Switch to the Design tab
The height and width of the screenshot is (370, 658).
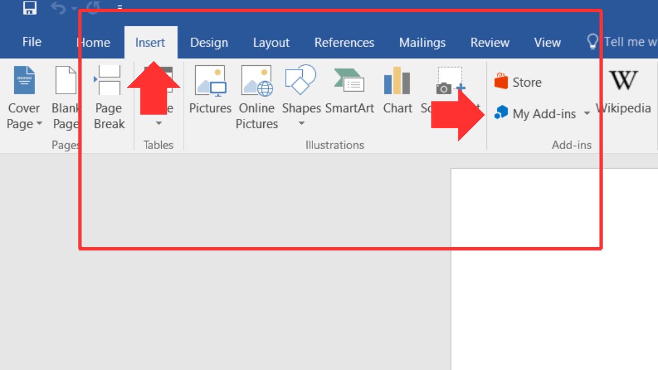coord(209,43)
